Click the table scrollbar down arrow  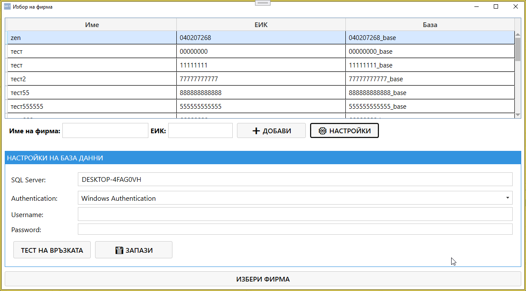518,114
